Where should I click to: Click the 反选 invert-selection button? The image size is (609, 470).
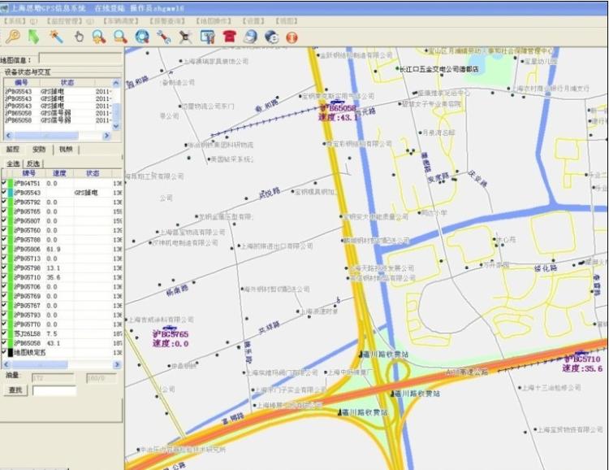[x=33, y=163]
